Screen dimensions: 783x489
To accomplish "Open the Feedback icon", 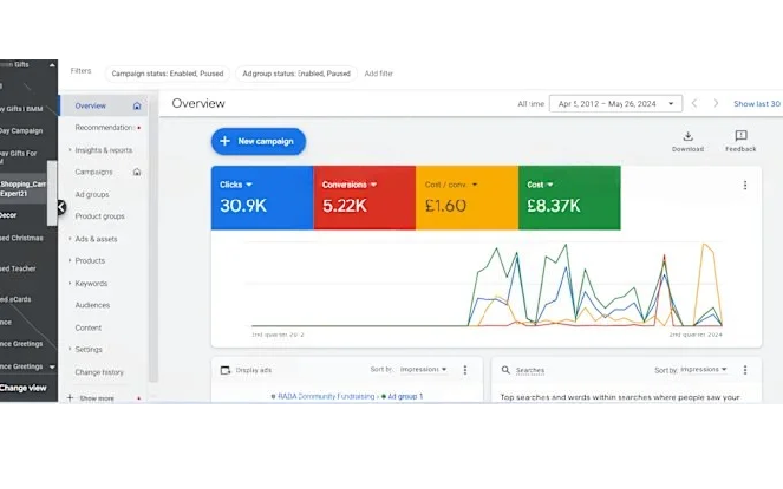I will coord(740,137).
